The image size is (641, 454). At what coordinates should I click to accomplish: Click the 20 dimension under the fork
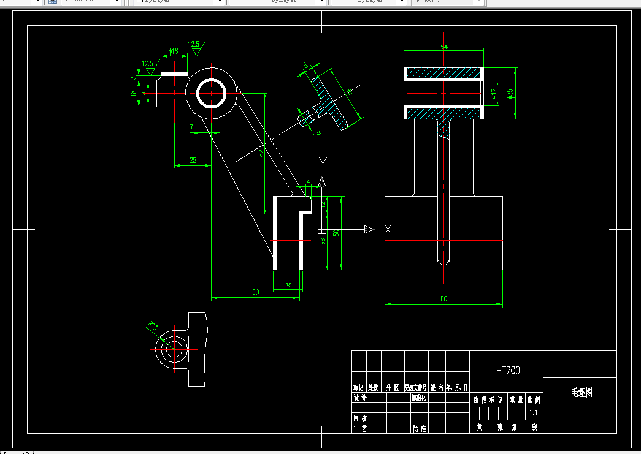(288, 286)
